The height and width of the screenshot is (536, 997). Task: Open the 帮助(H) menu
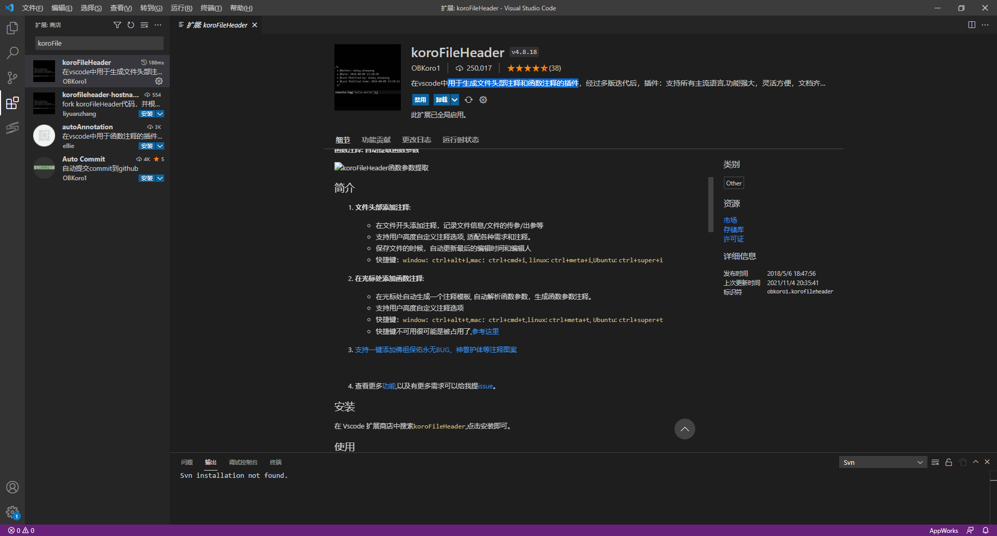click(241, 8)
